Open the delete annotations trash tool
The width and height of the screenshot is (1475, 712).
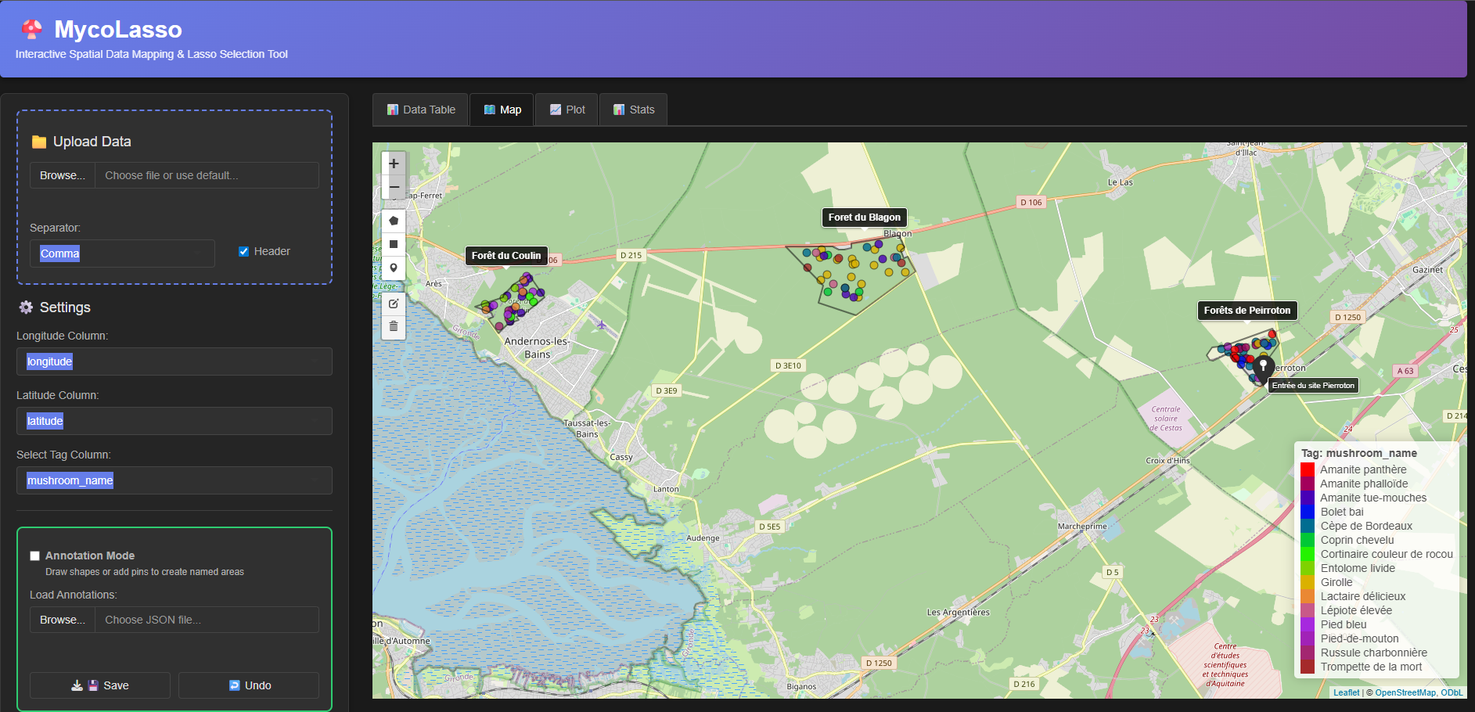click(x=394, y=326)
